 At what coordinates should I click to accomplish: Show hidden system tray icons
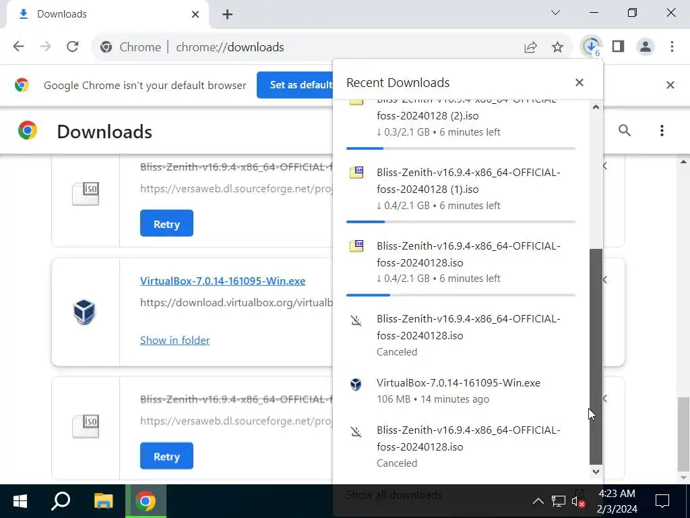click(538, 501)
